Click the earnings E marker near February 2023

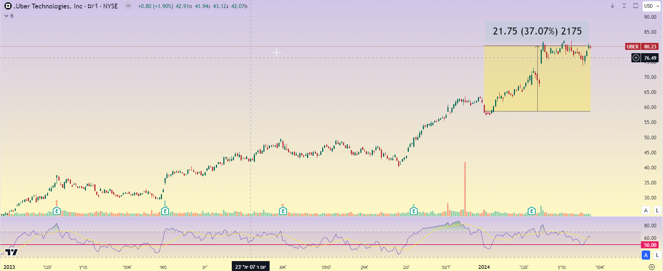click(57, 211)
